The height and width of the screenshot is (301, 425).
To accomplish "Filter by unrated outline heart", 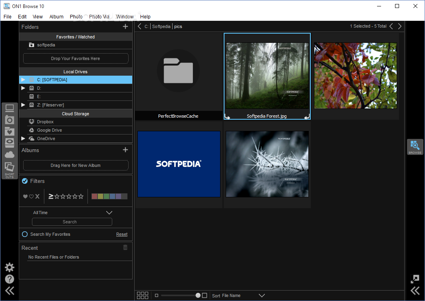I will tap(32, 197).
